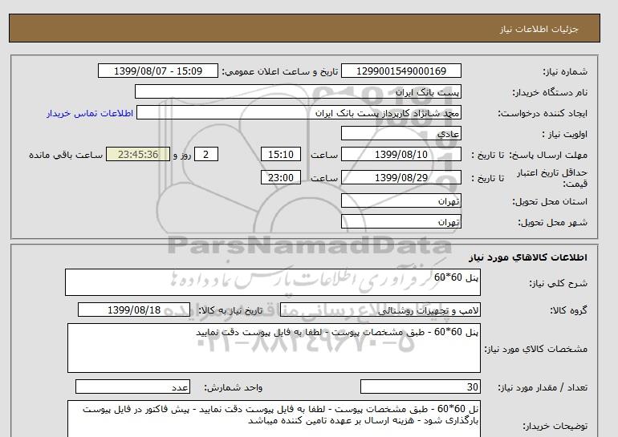Select the label واحد شمارش:
The width and height of the screenshot is (618, 437).
pyautogui.click(x=233, y=387)
